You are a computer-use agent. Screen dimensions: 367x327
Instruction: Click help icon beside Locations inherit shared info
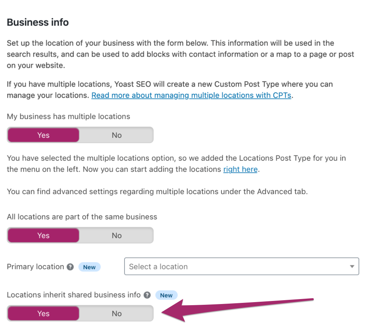(x=147, y=295)
